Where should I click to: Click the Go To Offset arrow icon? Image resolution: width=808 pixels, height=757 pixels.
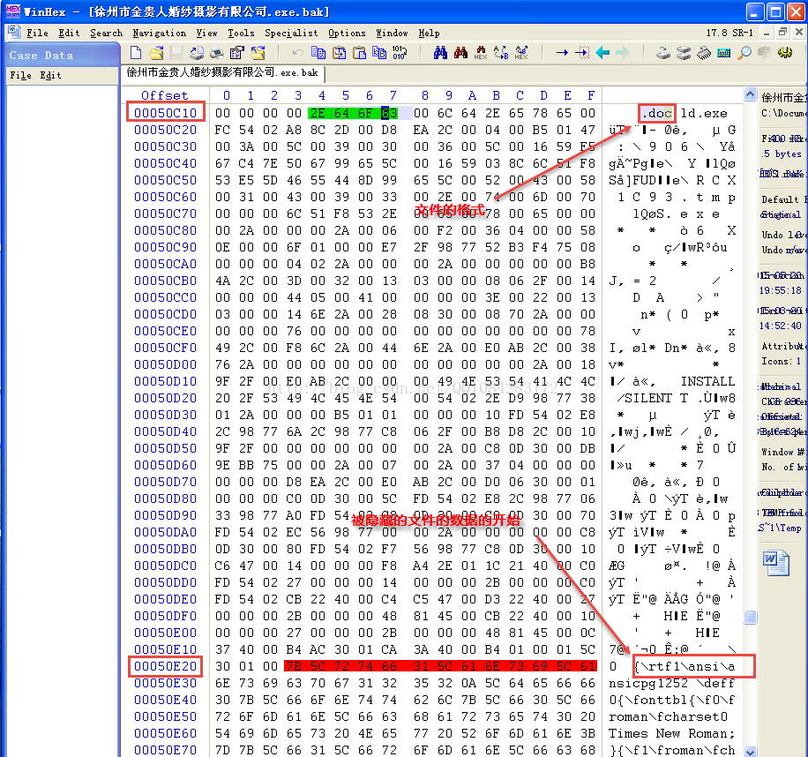(562, 53)
